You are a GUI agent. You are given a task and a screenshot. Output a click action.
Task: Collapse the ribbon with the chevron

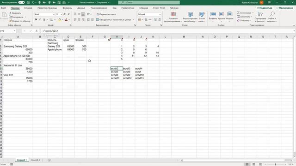point(294,25)
